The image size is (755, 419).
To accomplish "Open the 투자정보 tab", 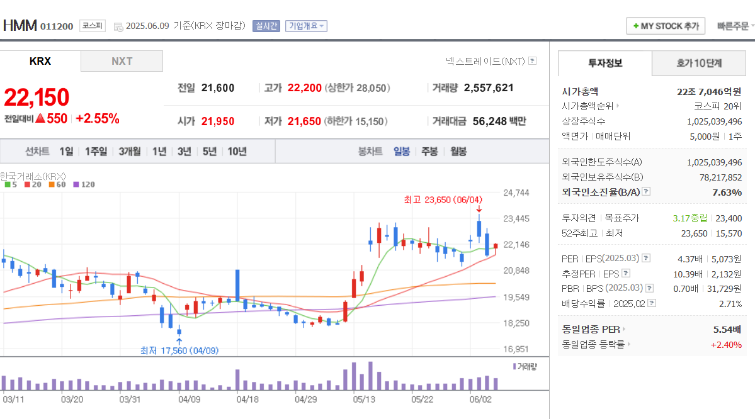I will 605,63.
